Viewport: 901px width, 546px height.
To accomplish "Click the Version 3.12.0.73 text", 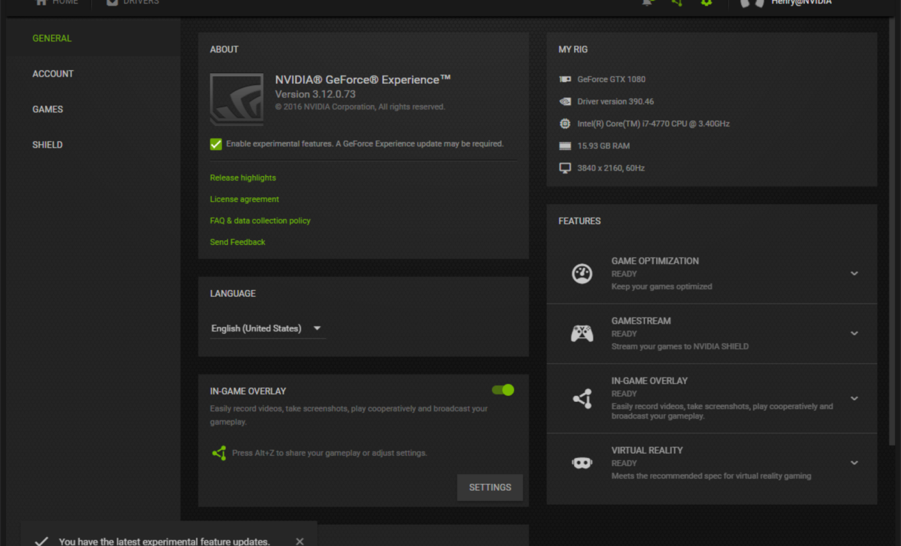I will (315, 94).
